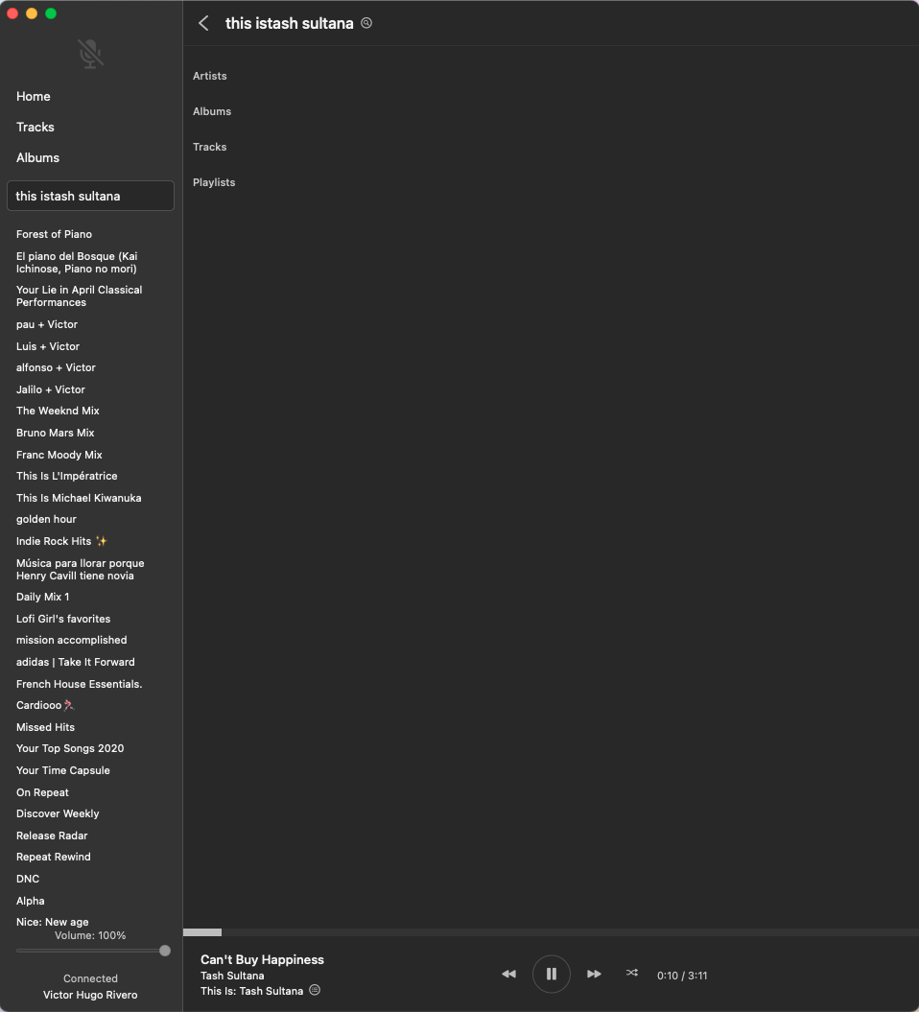The width and height of the screenshot is (919, 1012).
Task: Open El piano del Bosque playlist
Action: point(77,263)
